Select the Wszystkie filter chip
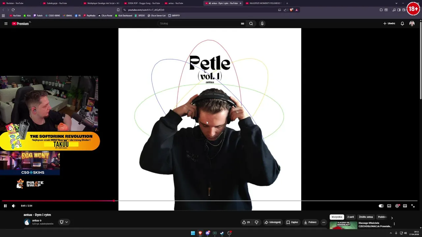422x237 pixels. [337, 217]
